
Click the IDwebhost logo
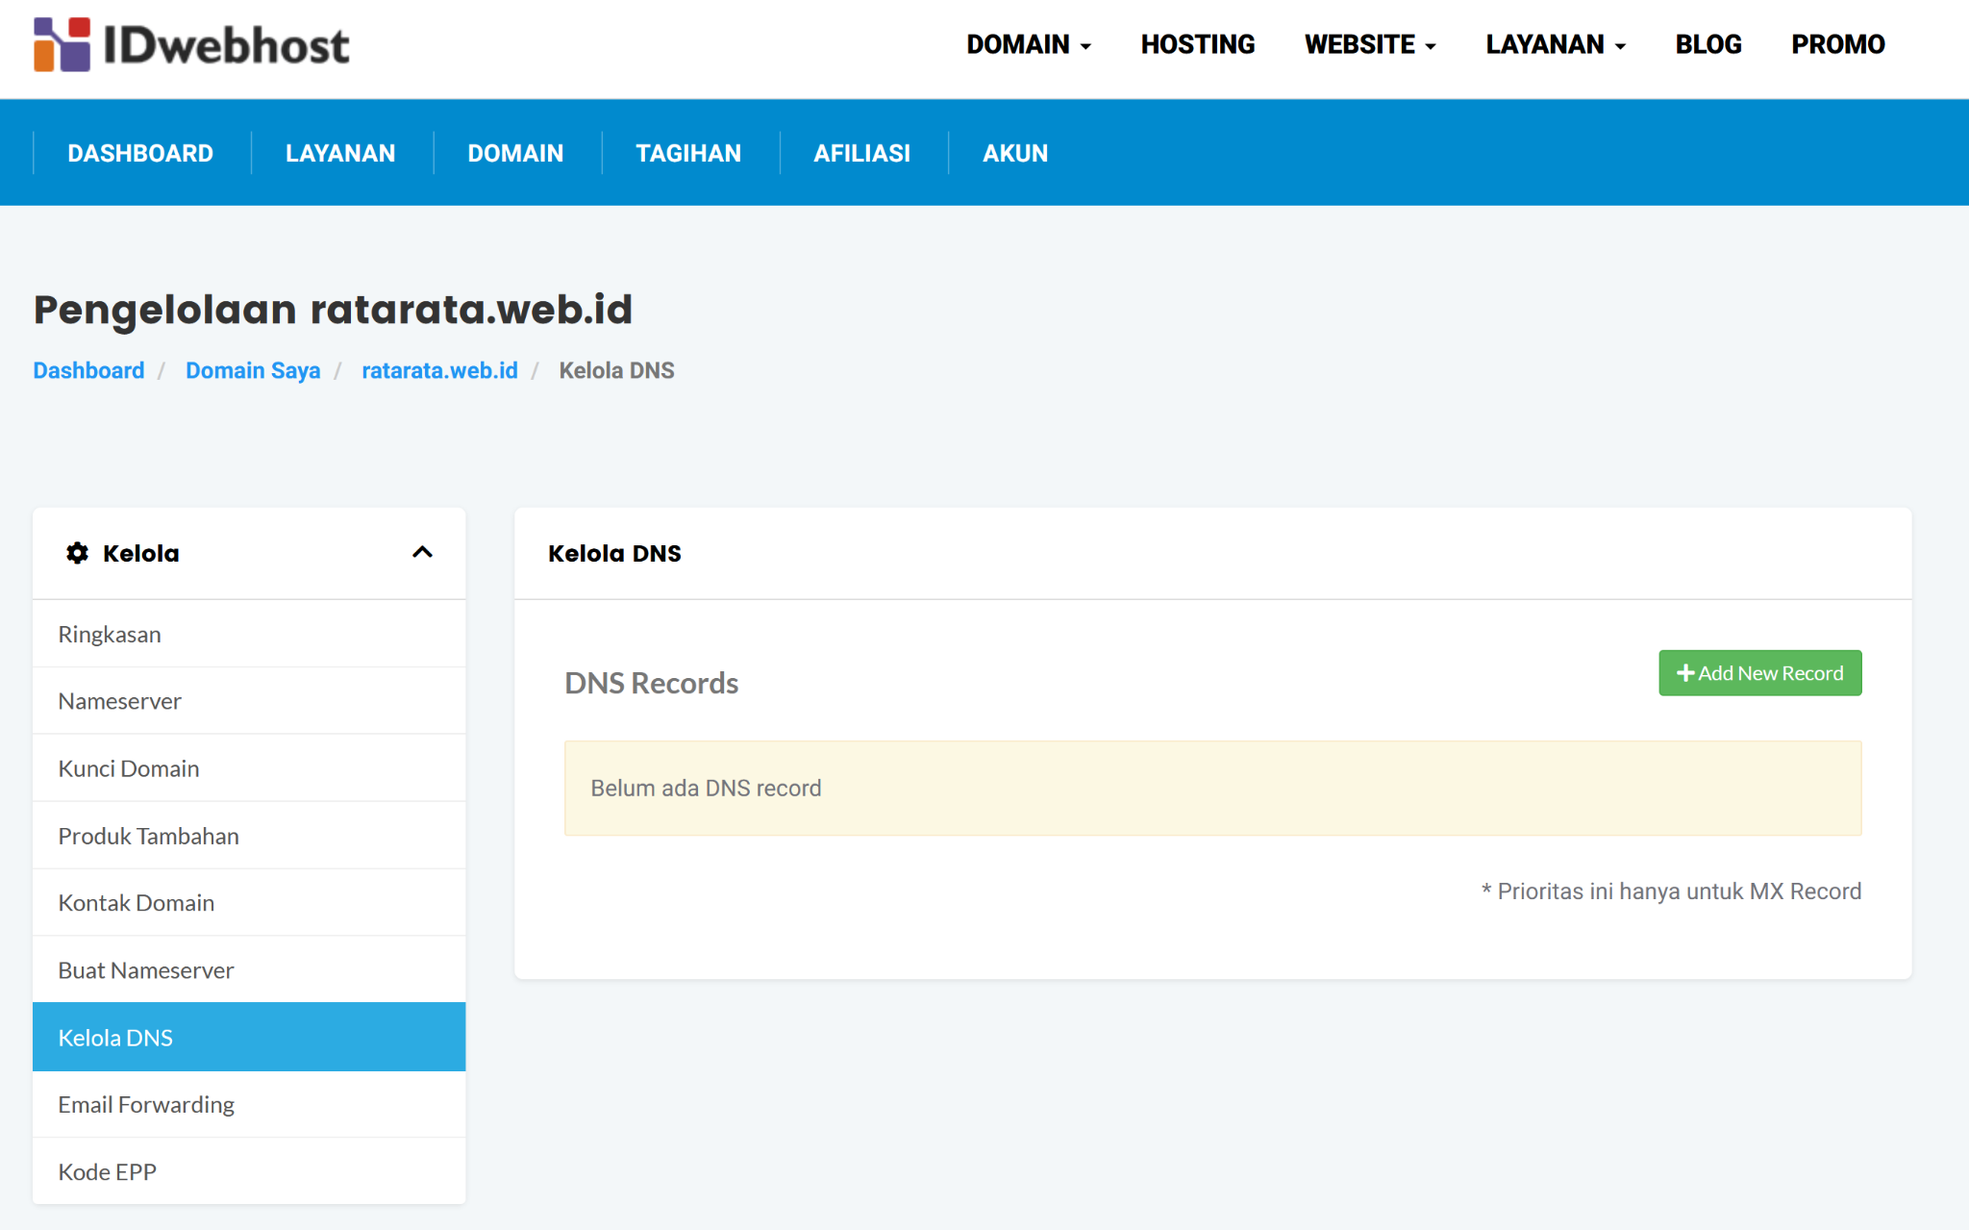tap(191, 44)
